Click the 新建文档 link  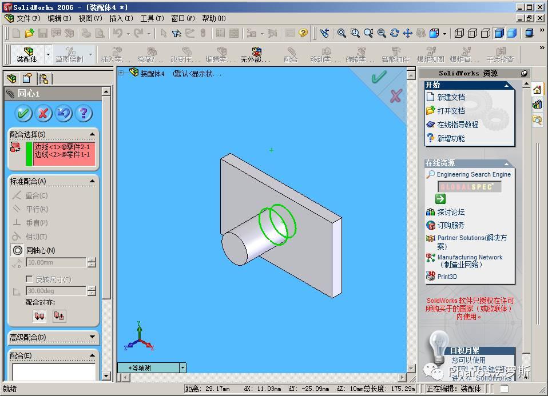[451, 97]
